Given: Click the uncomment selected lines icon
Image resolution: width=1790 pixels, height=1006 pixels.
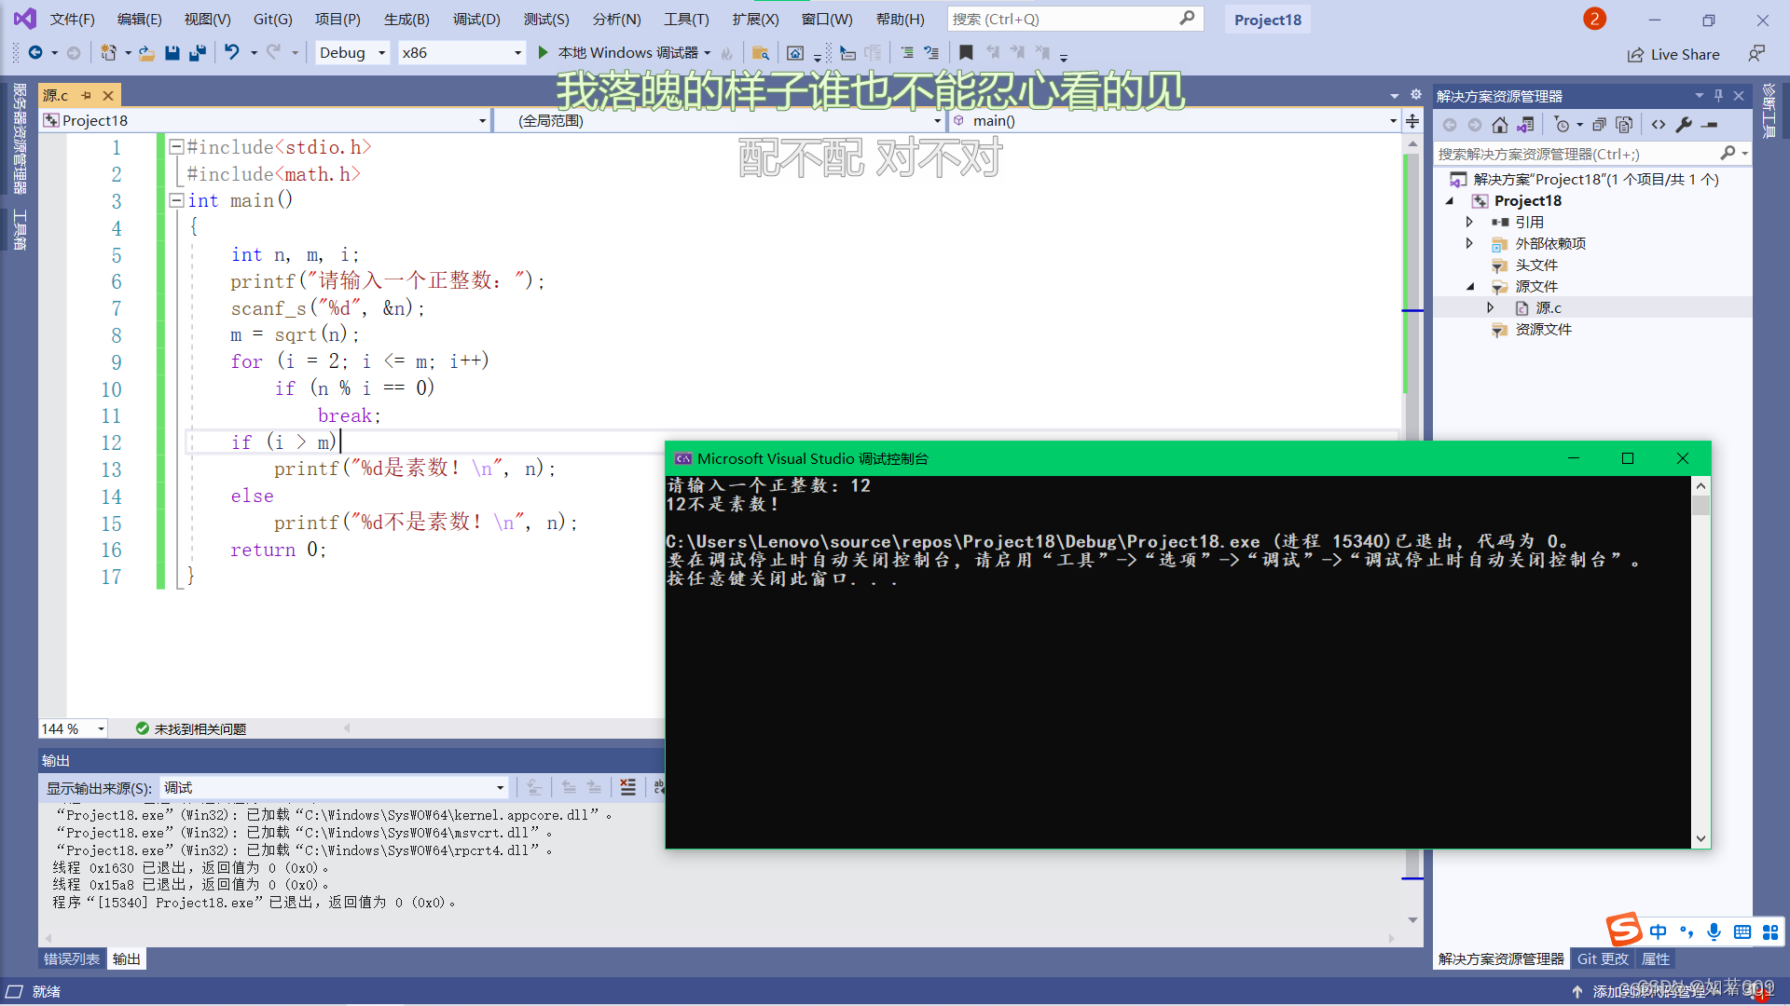Looking at the screenshot, I should pyautogui.click(x=931, y=53).
